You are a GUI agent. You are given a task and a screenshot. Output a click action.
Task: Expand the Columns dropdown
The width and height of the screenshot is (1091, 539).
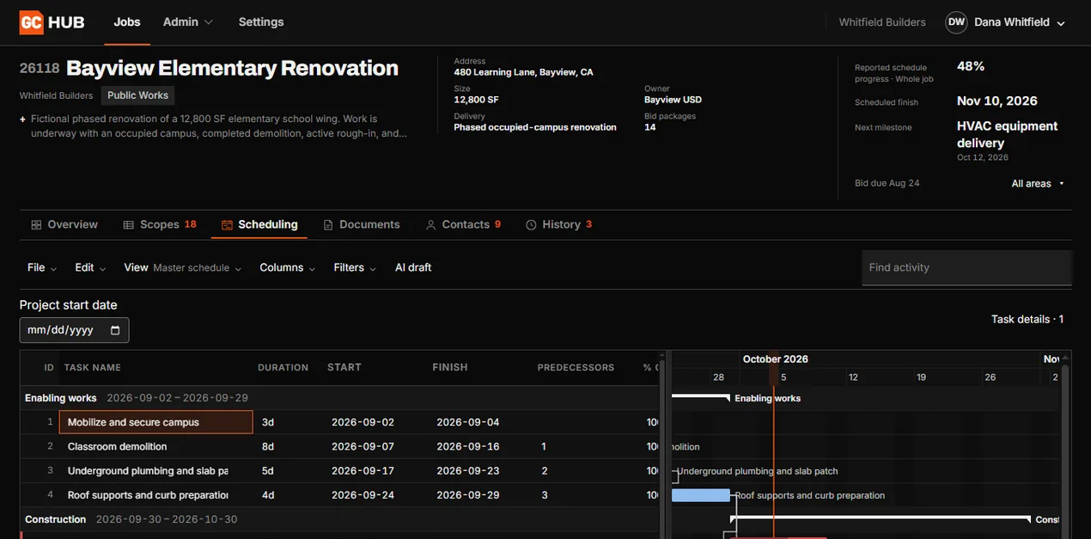coord(288,267)
